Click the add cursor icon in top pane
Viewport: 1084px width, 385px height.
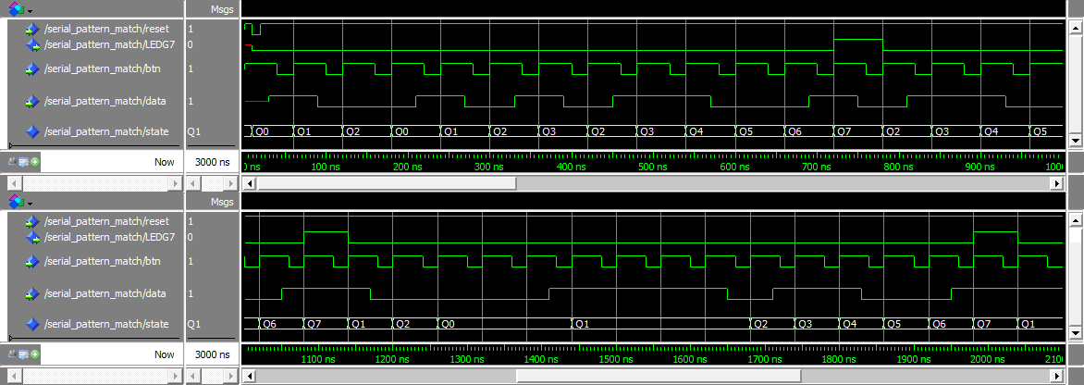(35, 162)
